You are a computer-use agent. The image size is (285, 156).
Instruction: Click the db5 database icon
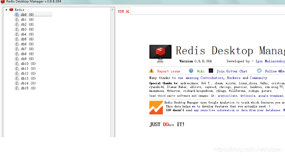(17, 39)
